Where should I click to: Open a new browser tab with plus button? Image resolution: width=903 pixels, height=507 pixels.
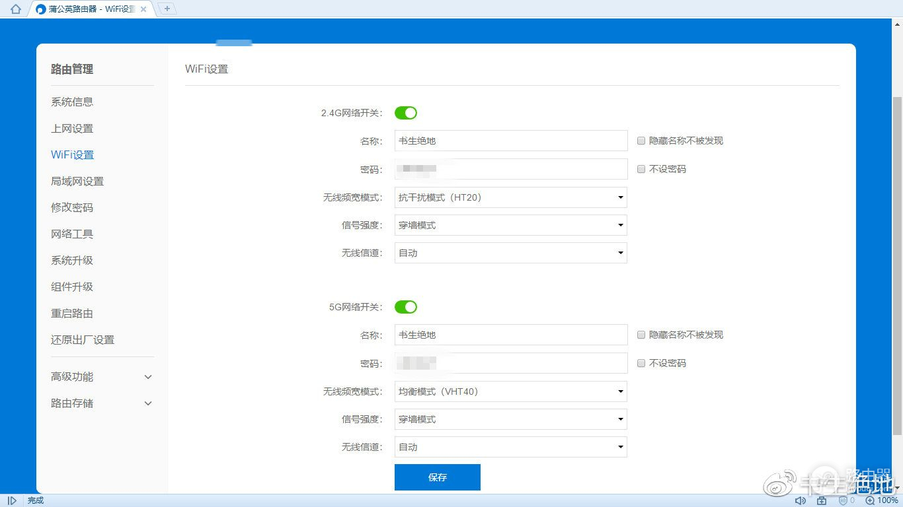[x=167, y=9]
